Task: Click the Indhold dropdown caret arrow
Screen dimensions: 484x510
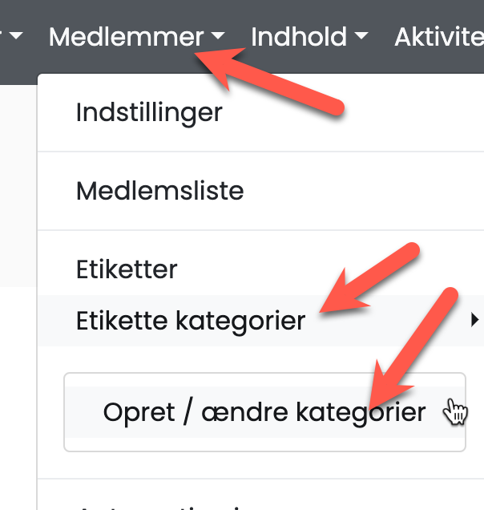Action: [x=361, y=37]
